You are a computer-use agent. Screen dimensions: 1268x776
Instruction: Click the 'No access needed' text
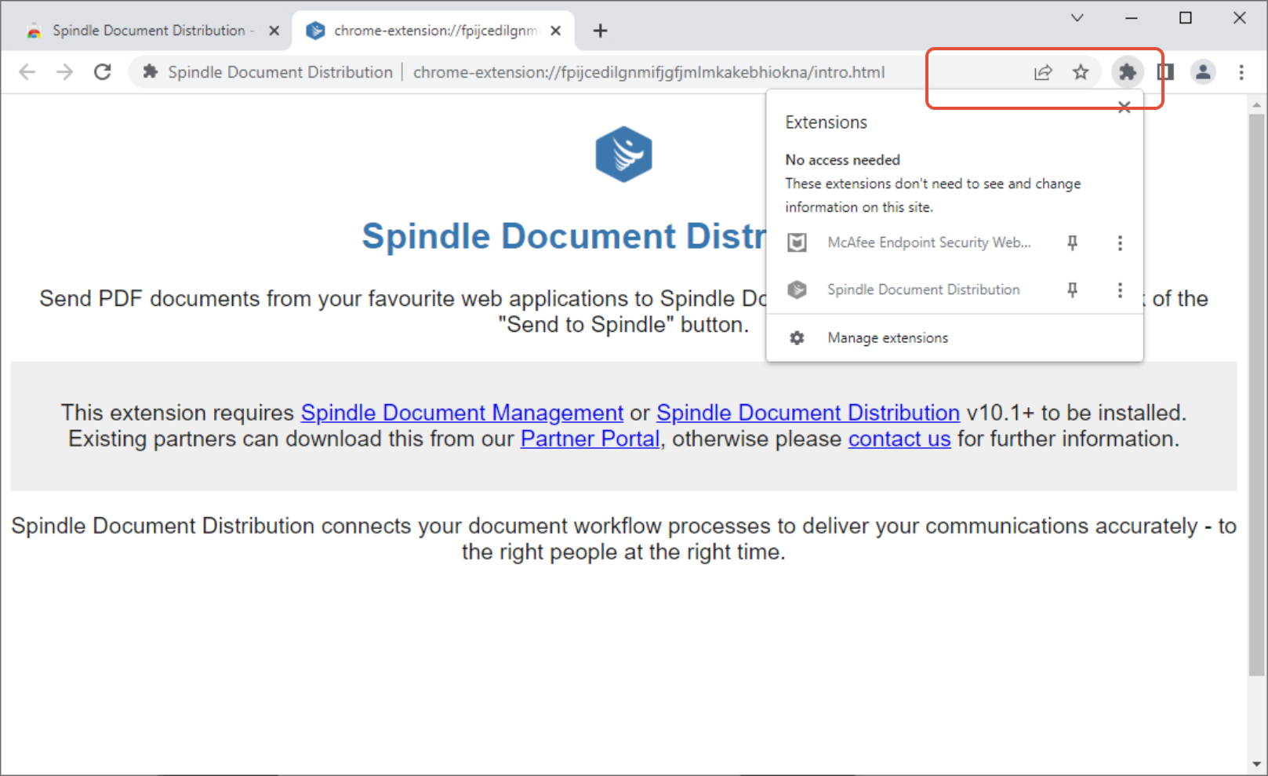click(x=843, y=160)
